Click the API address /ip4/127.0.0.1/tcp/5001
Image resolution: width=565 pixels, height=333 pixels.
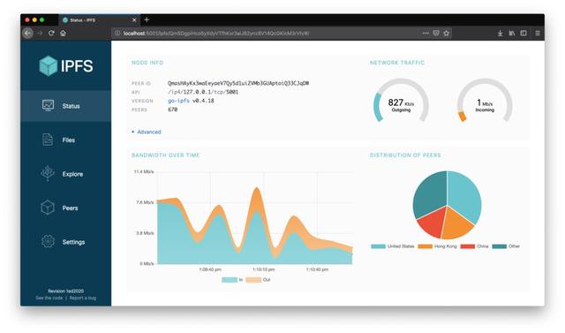point(203,92)
